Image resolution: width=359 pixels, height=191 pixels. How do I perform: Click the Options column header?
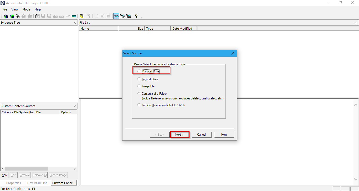[68, 112]
